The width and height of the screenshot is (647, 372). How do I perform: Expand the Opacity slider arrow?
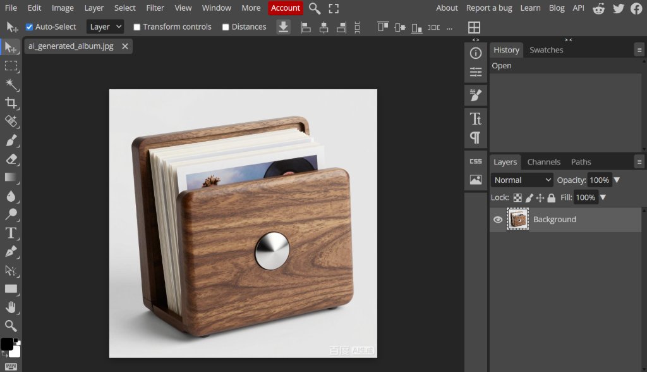click(x=617, y=180)
